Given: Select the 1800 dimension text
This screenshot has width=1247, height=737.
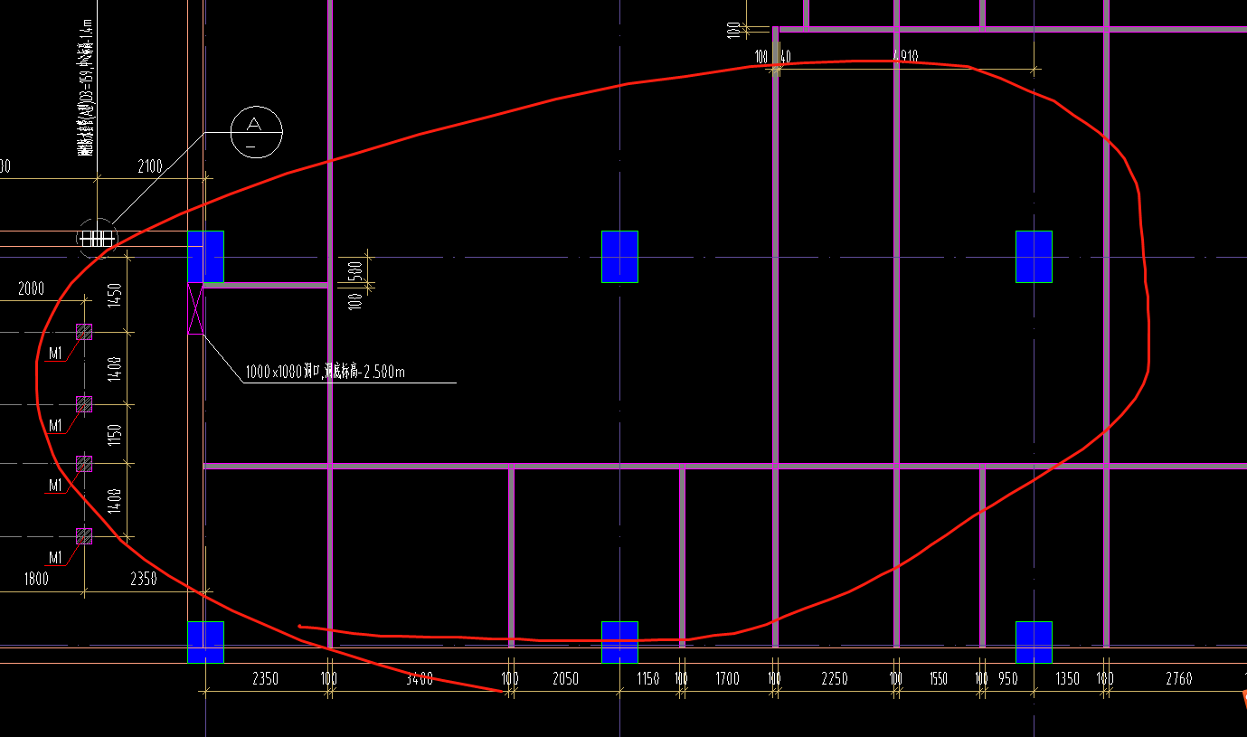Looking at the screenshot, I should click(x=36, y=579).
